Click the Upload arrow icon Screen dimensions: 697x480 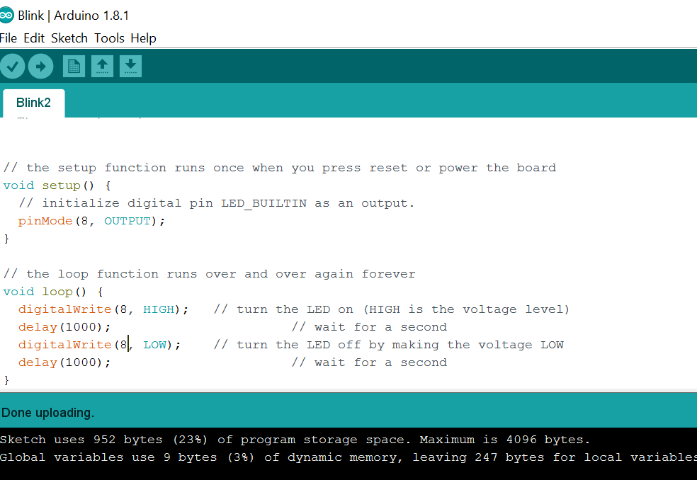41,67
